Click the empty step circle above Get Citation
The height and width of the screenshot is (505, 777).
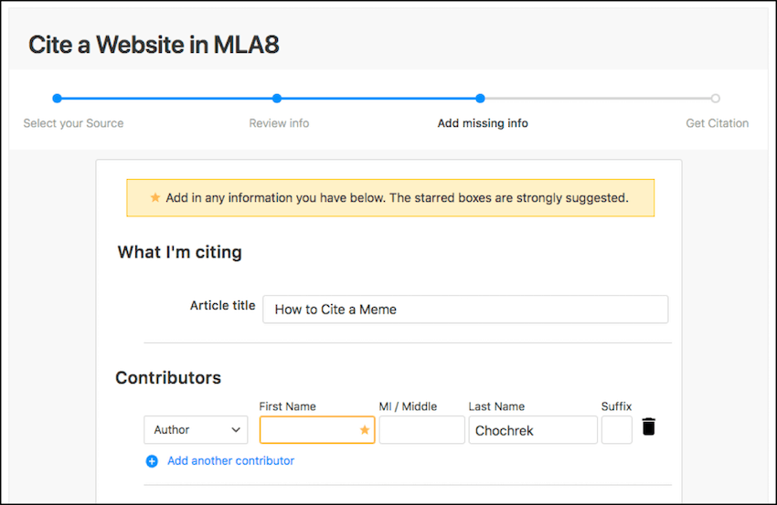(x=715, y=99)
